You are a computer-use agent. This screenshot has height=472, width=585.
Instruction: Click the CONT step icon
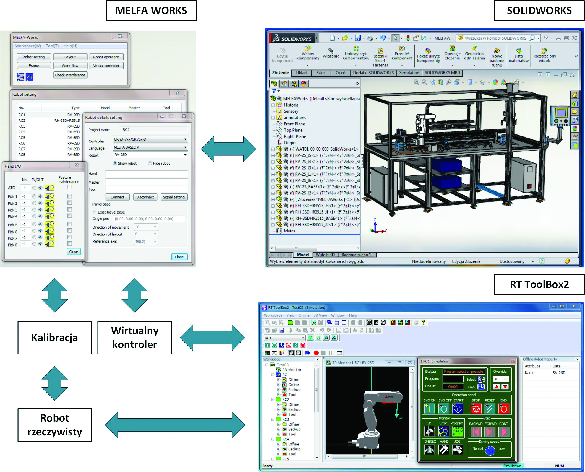[x=504, y=432]
